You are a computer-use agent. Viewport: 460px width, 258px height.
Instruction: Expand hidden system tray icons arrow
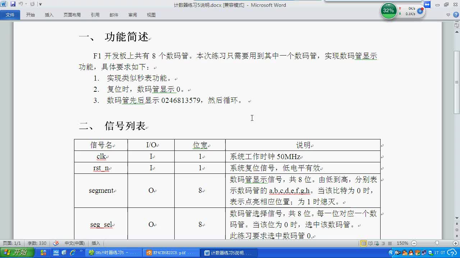pyautogui.click(x=391, y=253)
